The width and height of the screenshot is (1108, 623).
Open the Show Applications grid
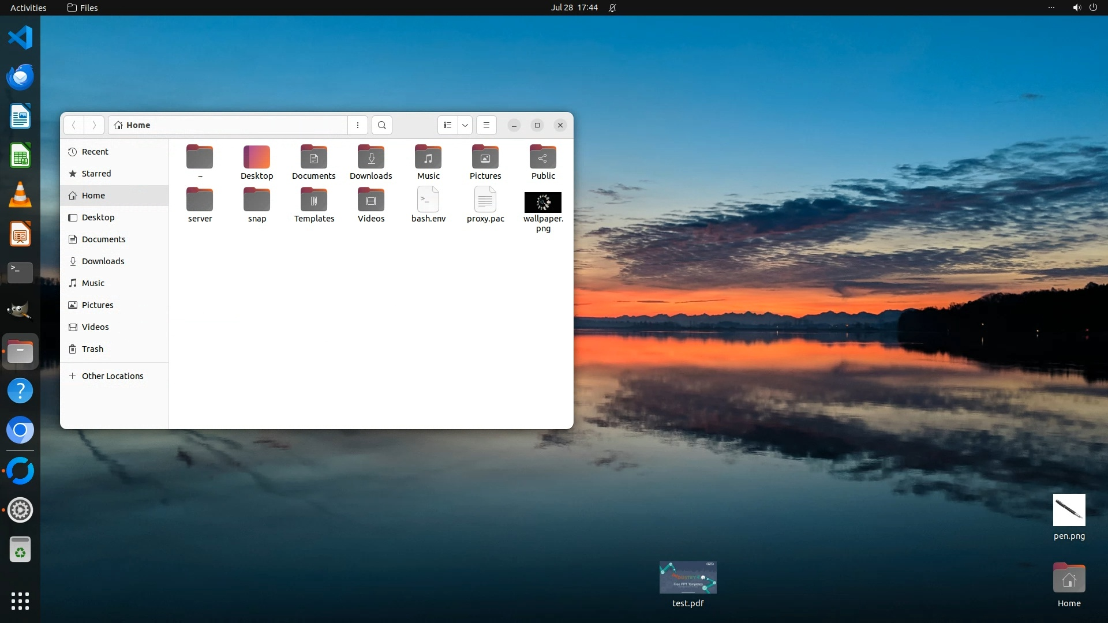coord(20,601)
